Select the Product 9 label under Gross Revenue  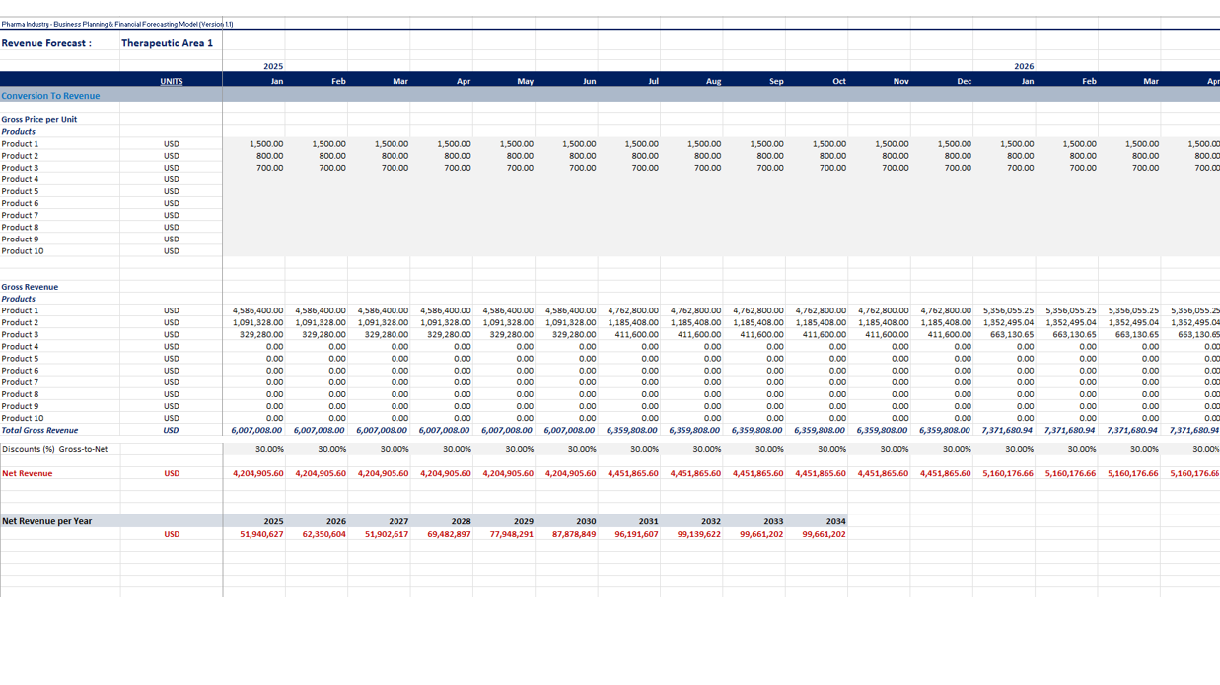point(20,406)
